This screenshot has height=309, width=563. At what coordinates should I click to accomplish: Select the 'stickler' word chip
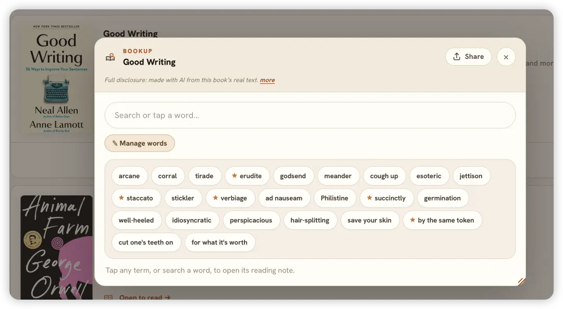point(183,198)
